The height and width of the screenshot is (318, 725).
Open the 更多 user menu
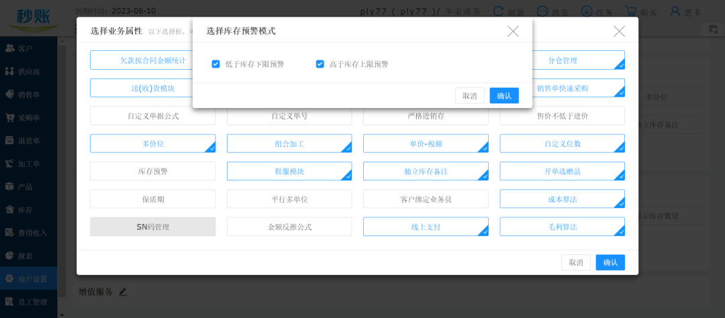coord(675,11)
